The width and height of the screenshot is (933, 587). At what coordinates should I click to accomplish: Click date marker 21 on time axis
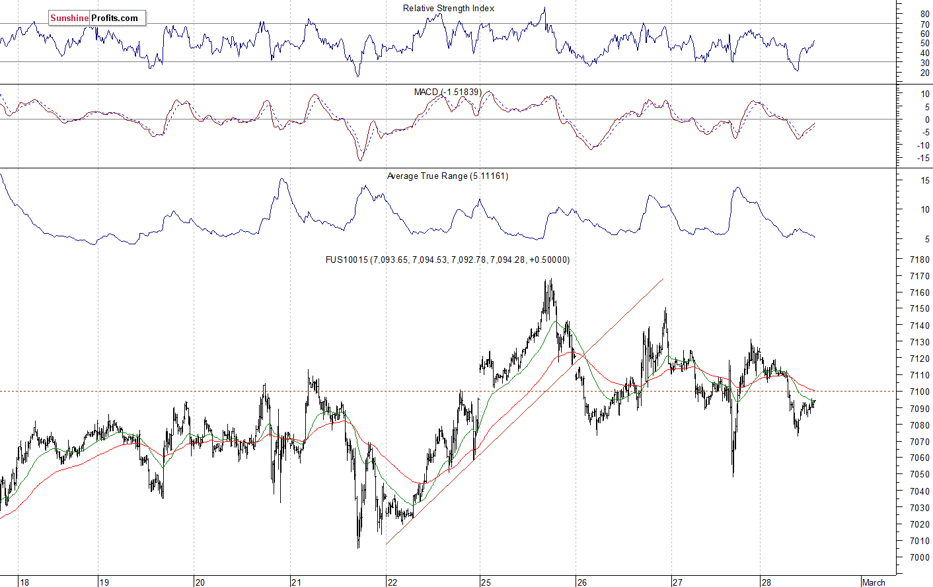coord(296,582)
